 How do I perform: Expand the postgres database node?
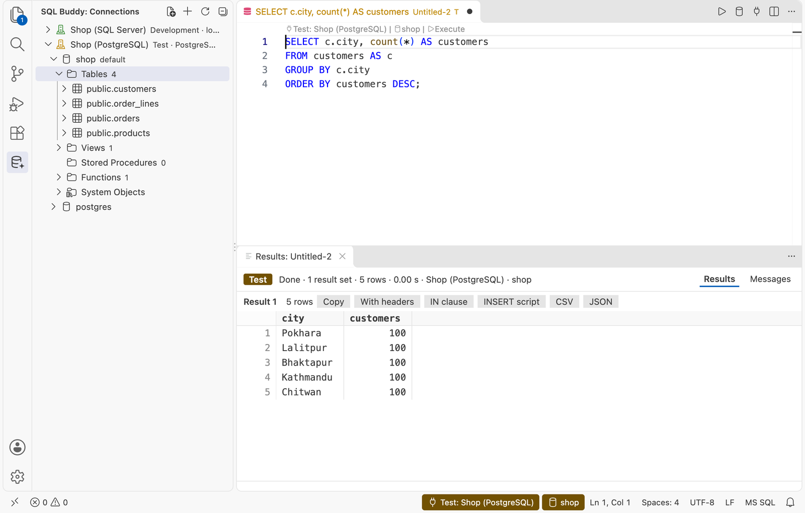(53, 207)
